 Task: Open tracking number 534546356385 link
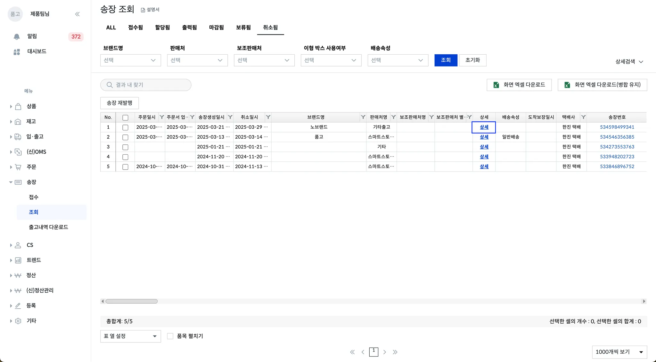pyautogui.click(x=617, y=137)
